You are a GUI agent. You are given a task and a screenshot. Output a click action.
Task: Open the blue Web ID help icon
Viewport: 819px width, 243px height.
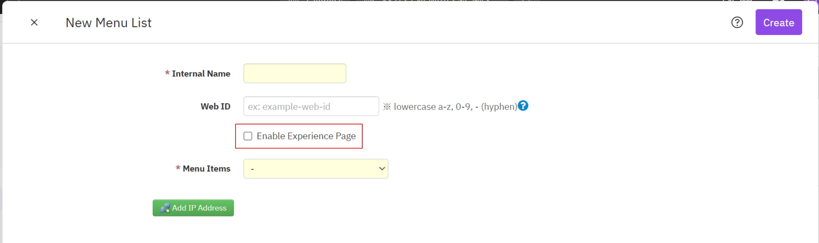[523, 105]
